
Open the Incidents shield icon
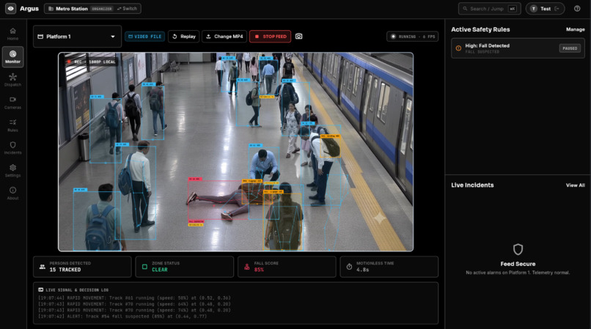pyautogui.click(x=12, y=144)
